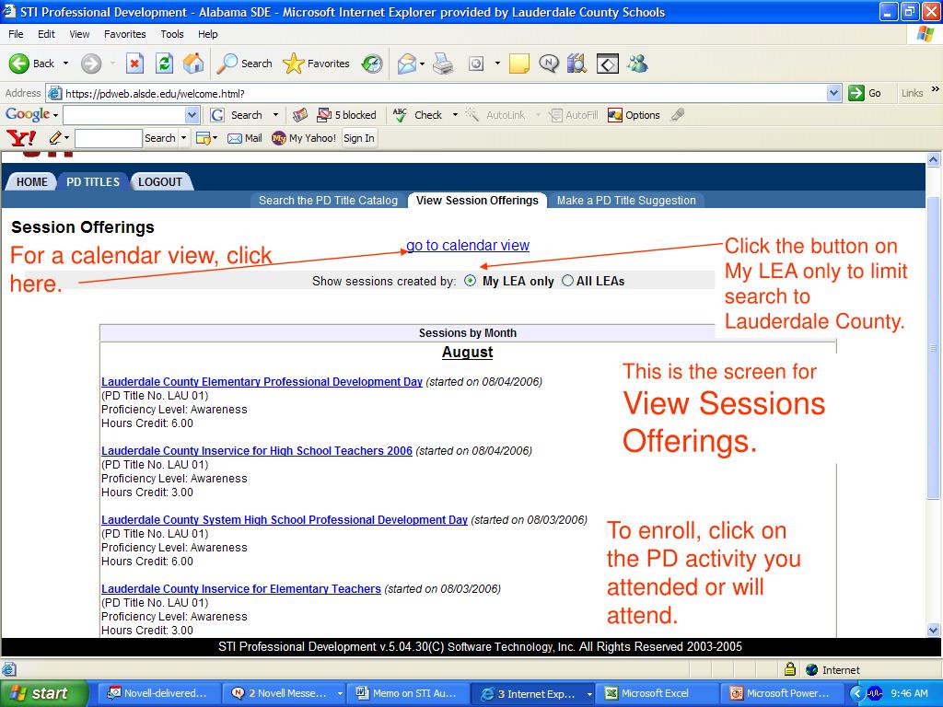The height and width of the screenshot is (707, 943).
Task: Open the Tools menu
Action: click(x=172, y=34)
